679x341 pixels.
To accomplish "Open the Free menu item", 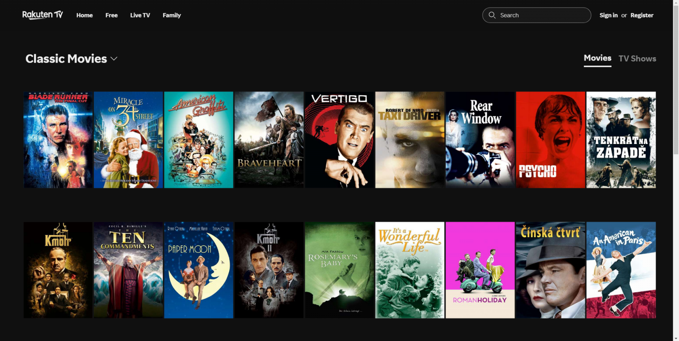I will 112,15.
